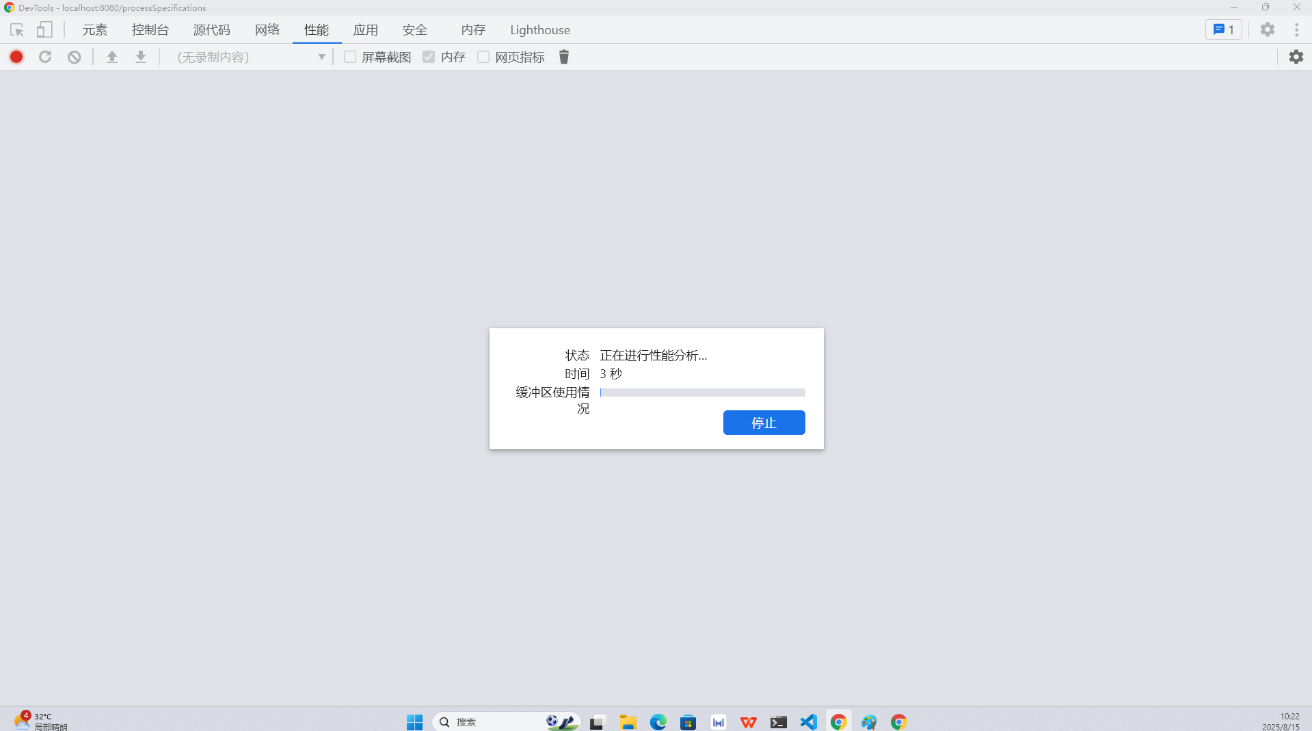Image resolution: width=1312 pixels, height=731 pixels.
Task: Open WPS Office from the taskbar
Action: pos(749,721)
